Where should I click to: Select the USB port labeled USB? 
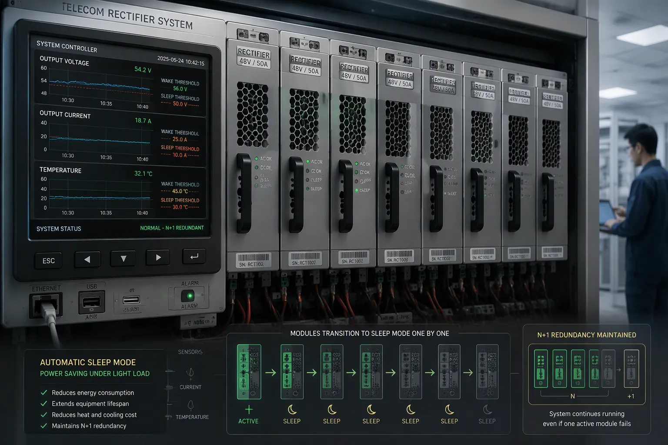(91, 302)
